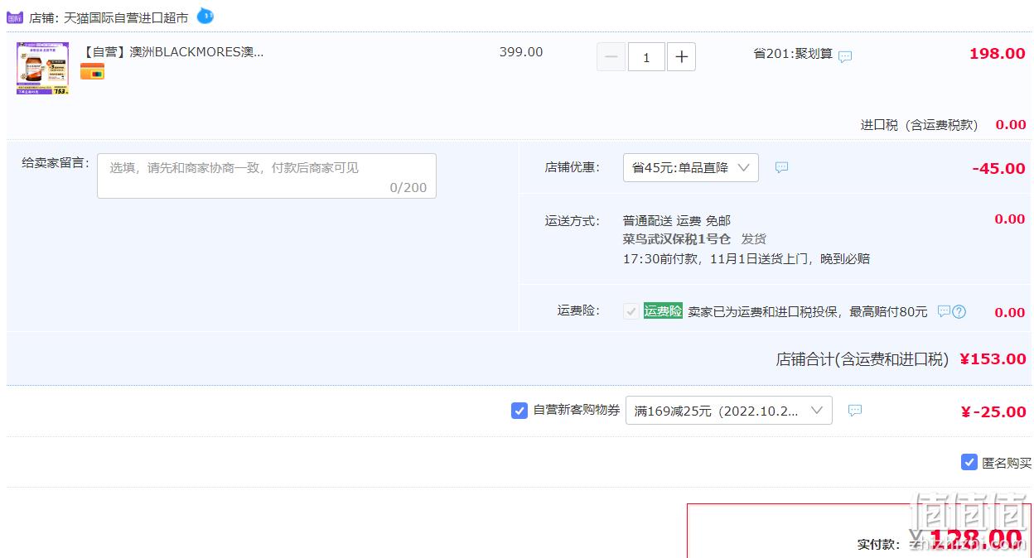The width and height of the screenshot is (1034, 558).
Task: Click the quantity input field showing 1
Action: [x=646, y=57]
